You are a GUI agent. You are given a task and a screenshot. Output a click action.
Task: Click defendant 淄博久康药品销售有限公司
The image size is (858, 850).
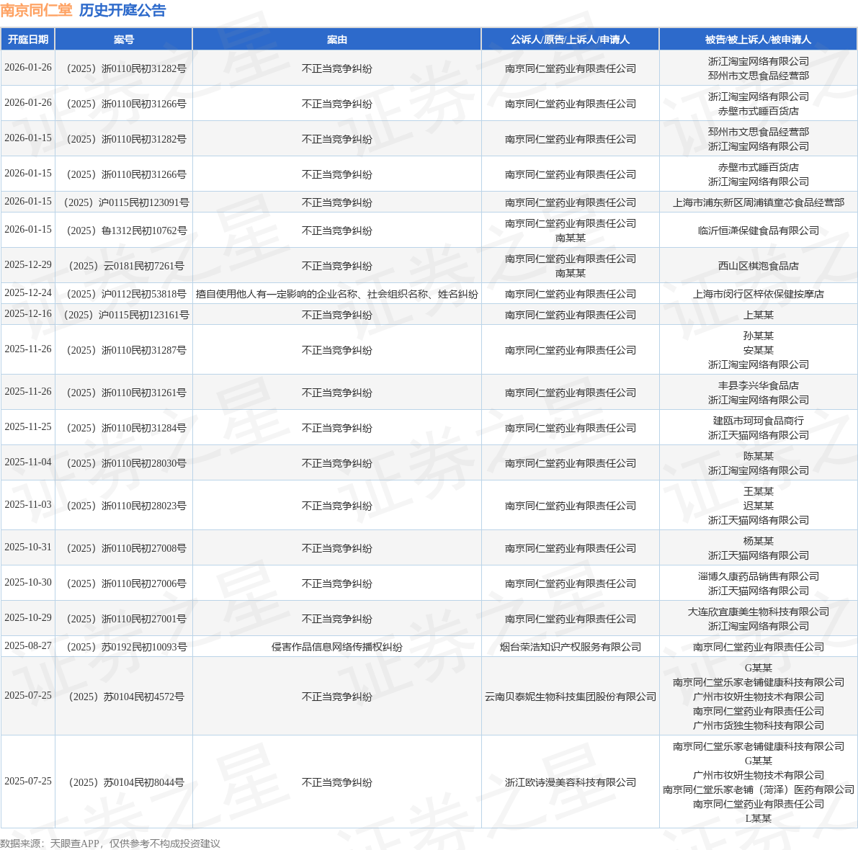click(759, 576)
